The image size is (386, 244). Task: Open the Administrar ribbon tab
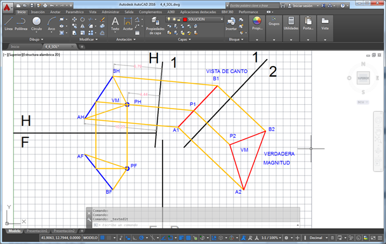(110, 12)
